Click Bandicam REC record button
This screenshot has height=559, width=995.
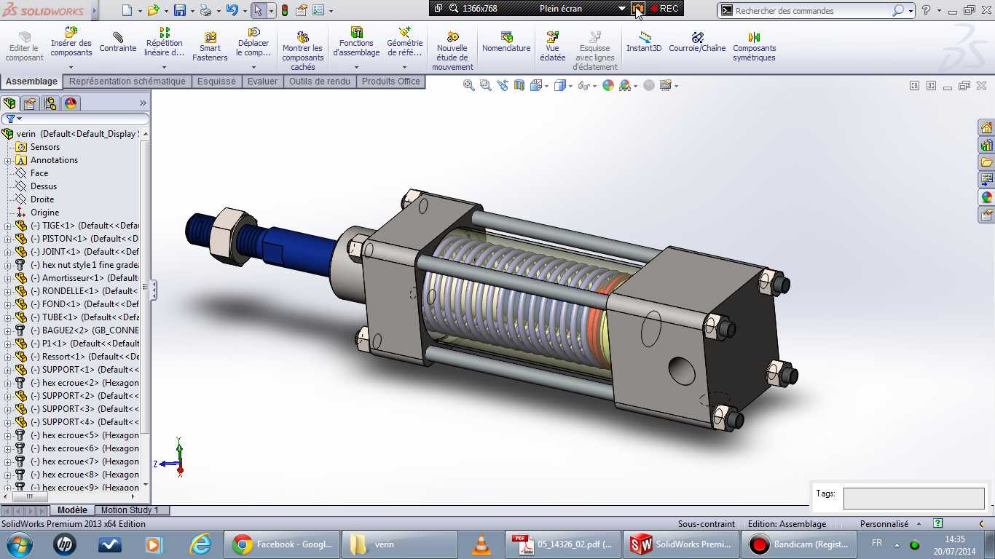click(x=664, y=9)
